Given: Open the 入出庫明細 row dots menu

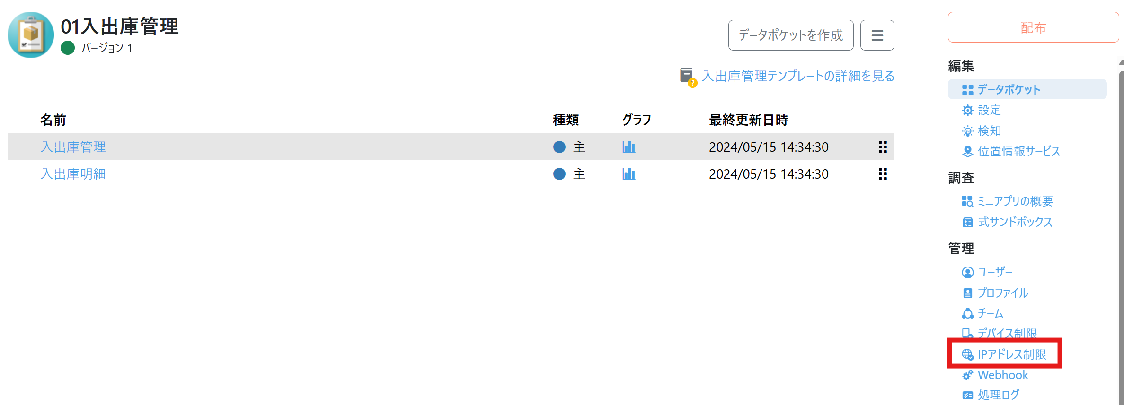Looking at the screenshot, I should [883, 174].
